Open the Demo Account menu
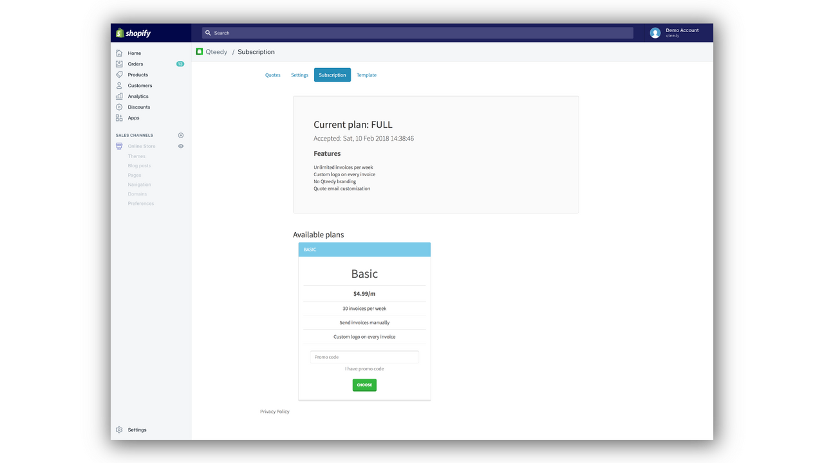This screenshot has height=463, width=824. 675,32
